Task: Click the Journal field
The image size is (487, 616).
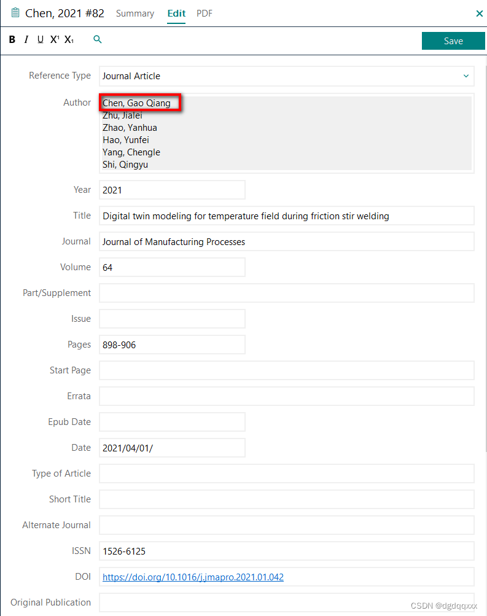Action: coord(286,241)
